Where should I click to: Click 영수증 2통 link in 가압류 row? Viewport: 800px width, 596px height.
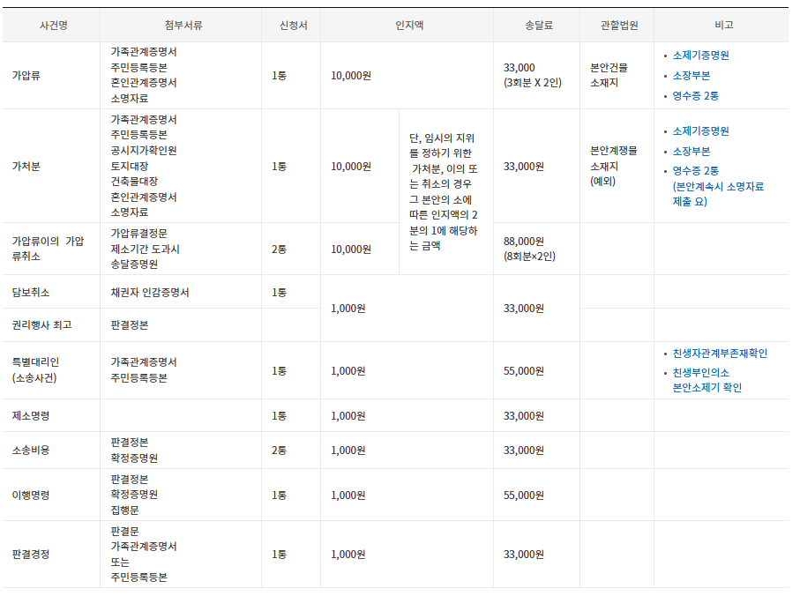point(695,95)
